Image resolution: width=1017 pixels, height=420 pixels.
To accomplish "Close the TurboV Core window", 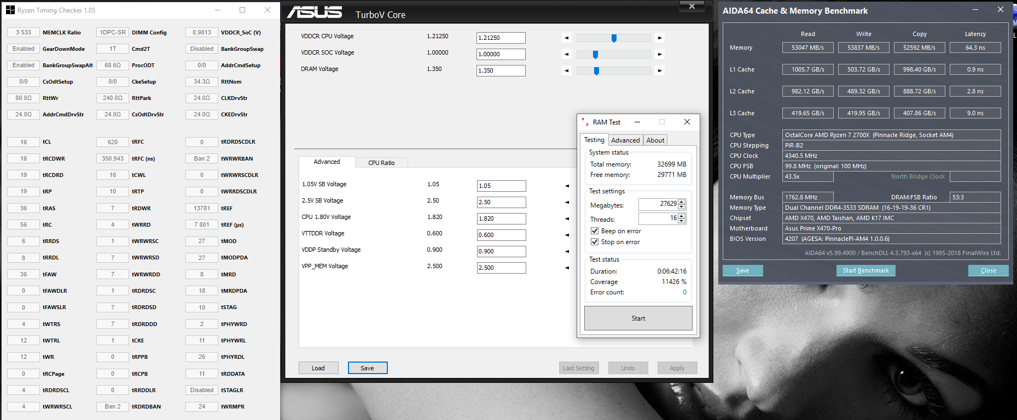I will tap(691, 6).
